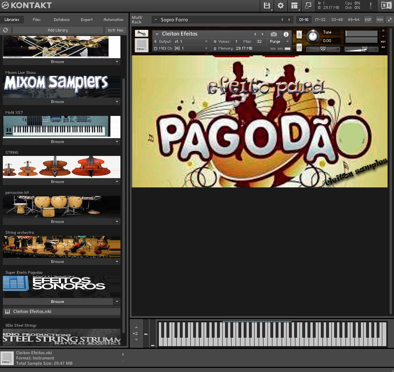Image resolution: width=394 pixels, height=372 pixels.
Task: Select rack page 01-16
Action: point(304,20)
